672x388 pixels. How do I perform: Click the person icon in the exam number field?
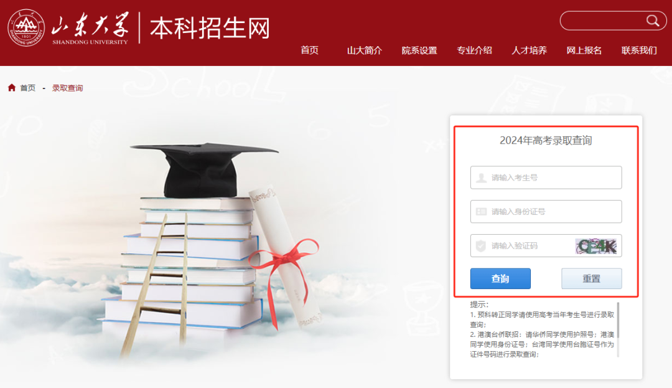(x=481, y=177)
